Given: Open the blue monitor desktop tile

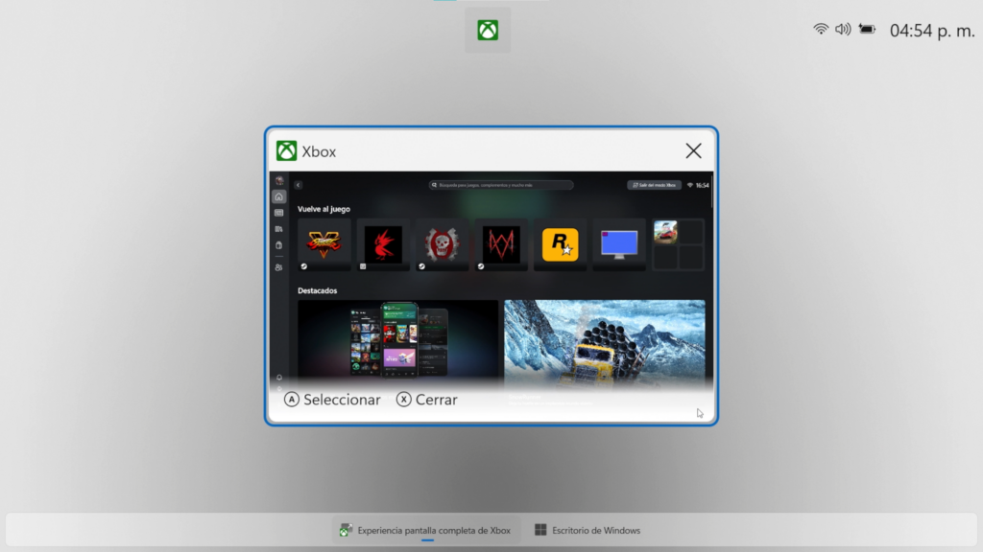Looking at the screenshot, I should (619, 244).
